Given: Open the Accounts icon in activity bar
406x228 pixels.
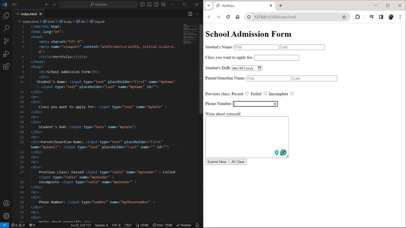Looking at the screenshot, I should 6,203.
